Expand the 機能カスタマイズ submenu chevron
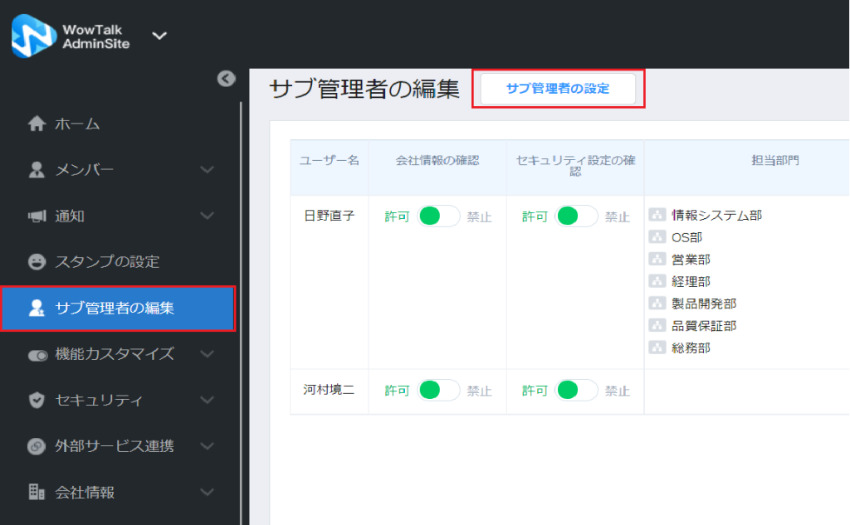 [207, 354]
